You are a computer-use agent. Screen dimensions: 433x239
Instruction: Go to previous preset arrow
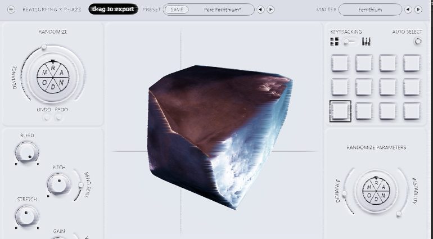[x=260, y=10]
